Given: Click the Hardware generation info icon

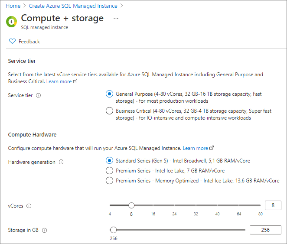Looking at the screenshot, I should [61, 162].
